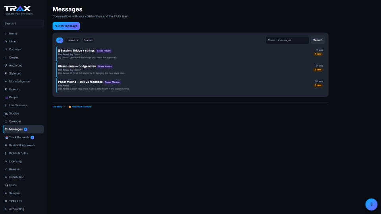Click the Live Sessions icon
This screenshot has height=214, width=381.
[x=6, y=105]
